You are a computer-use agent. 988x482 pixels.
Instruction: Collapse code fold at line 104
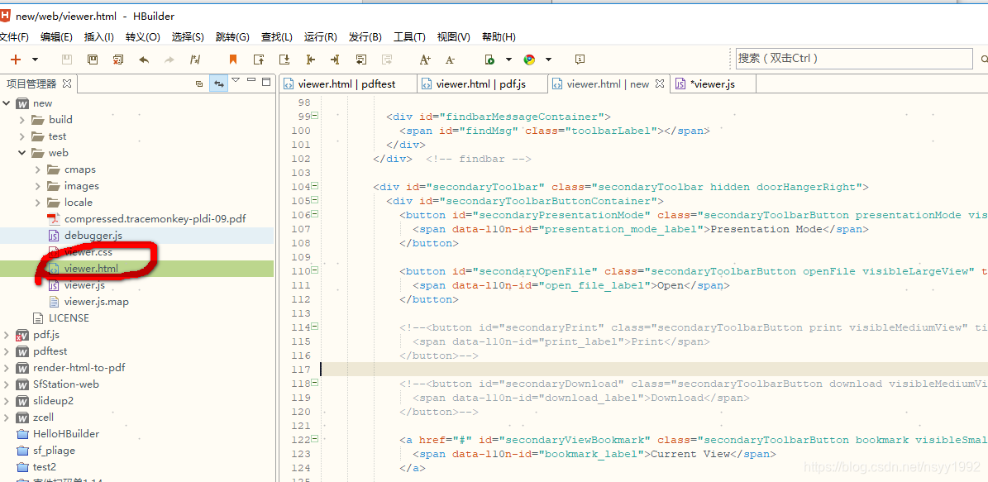tap(314, 187)
